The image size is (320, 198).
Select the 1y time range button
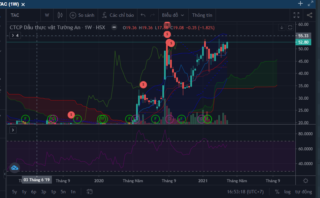[x=24, y=192]
